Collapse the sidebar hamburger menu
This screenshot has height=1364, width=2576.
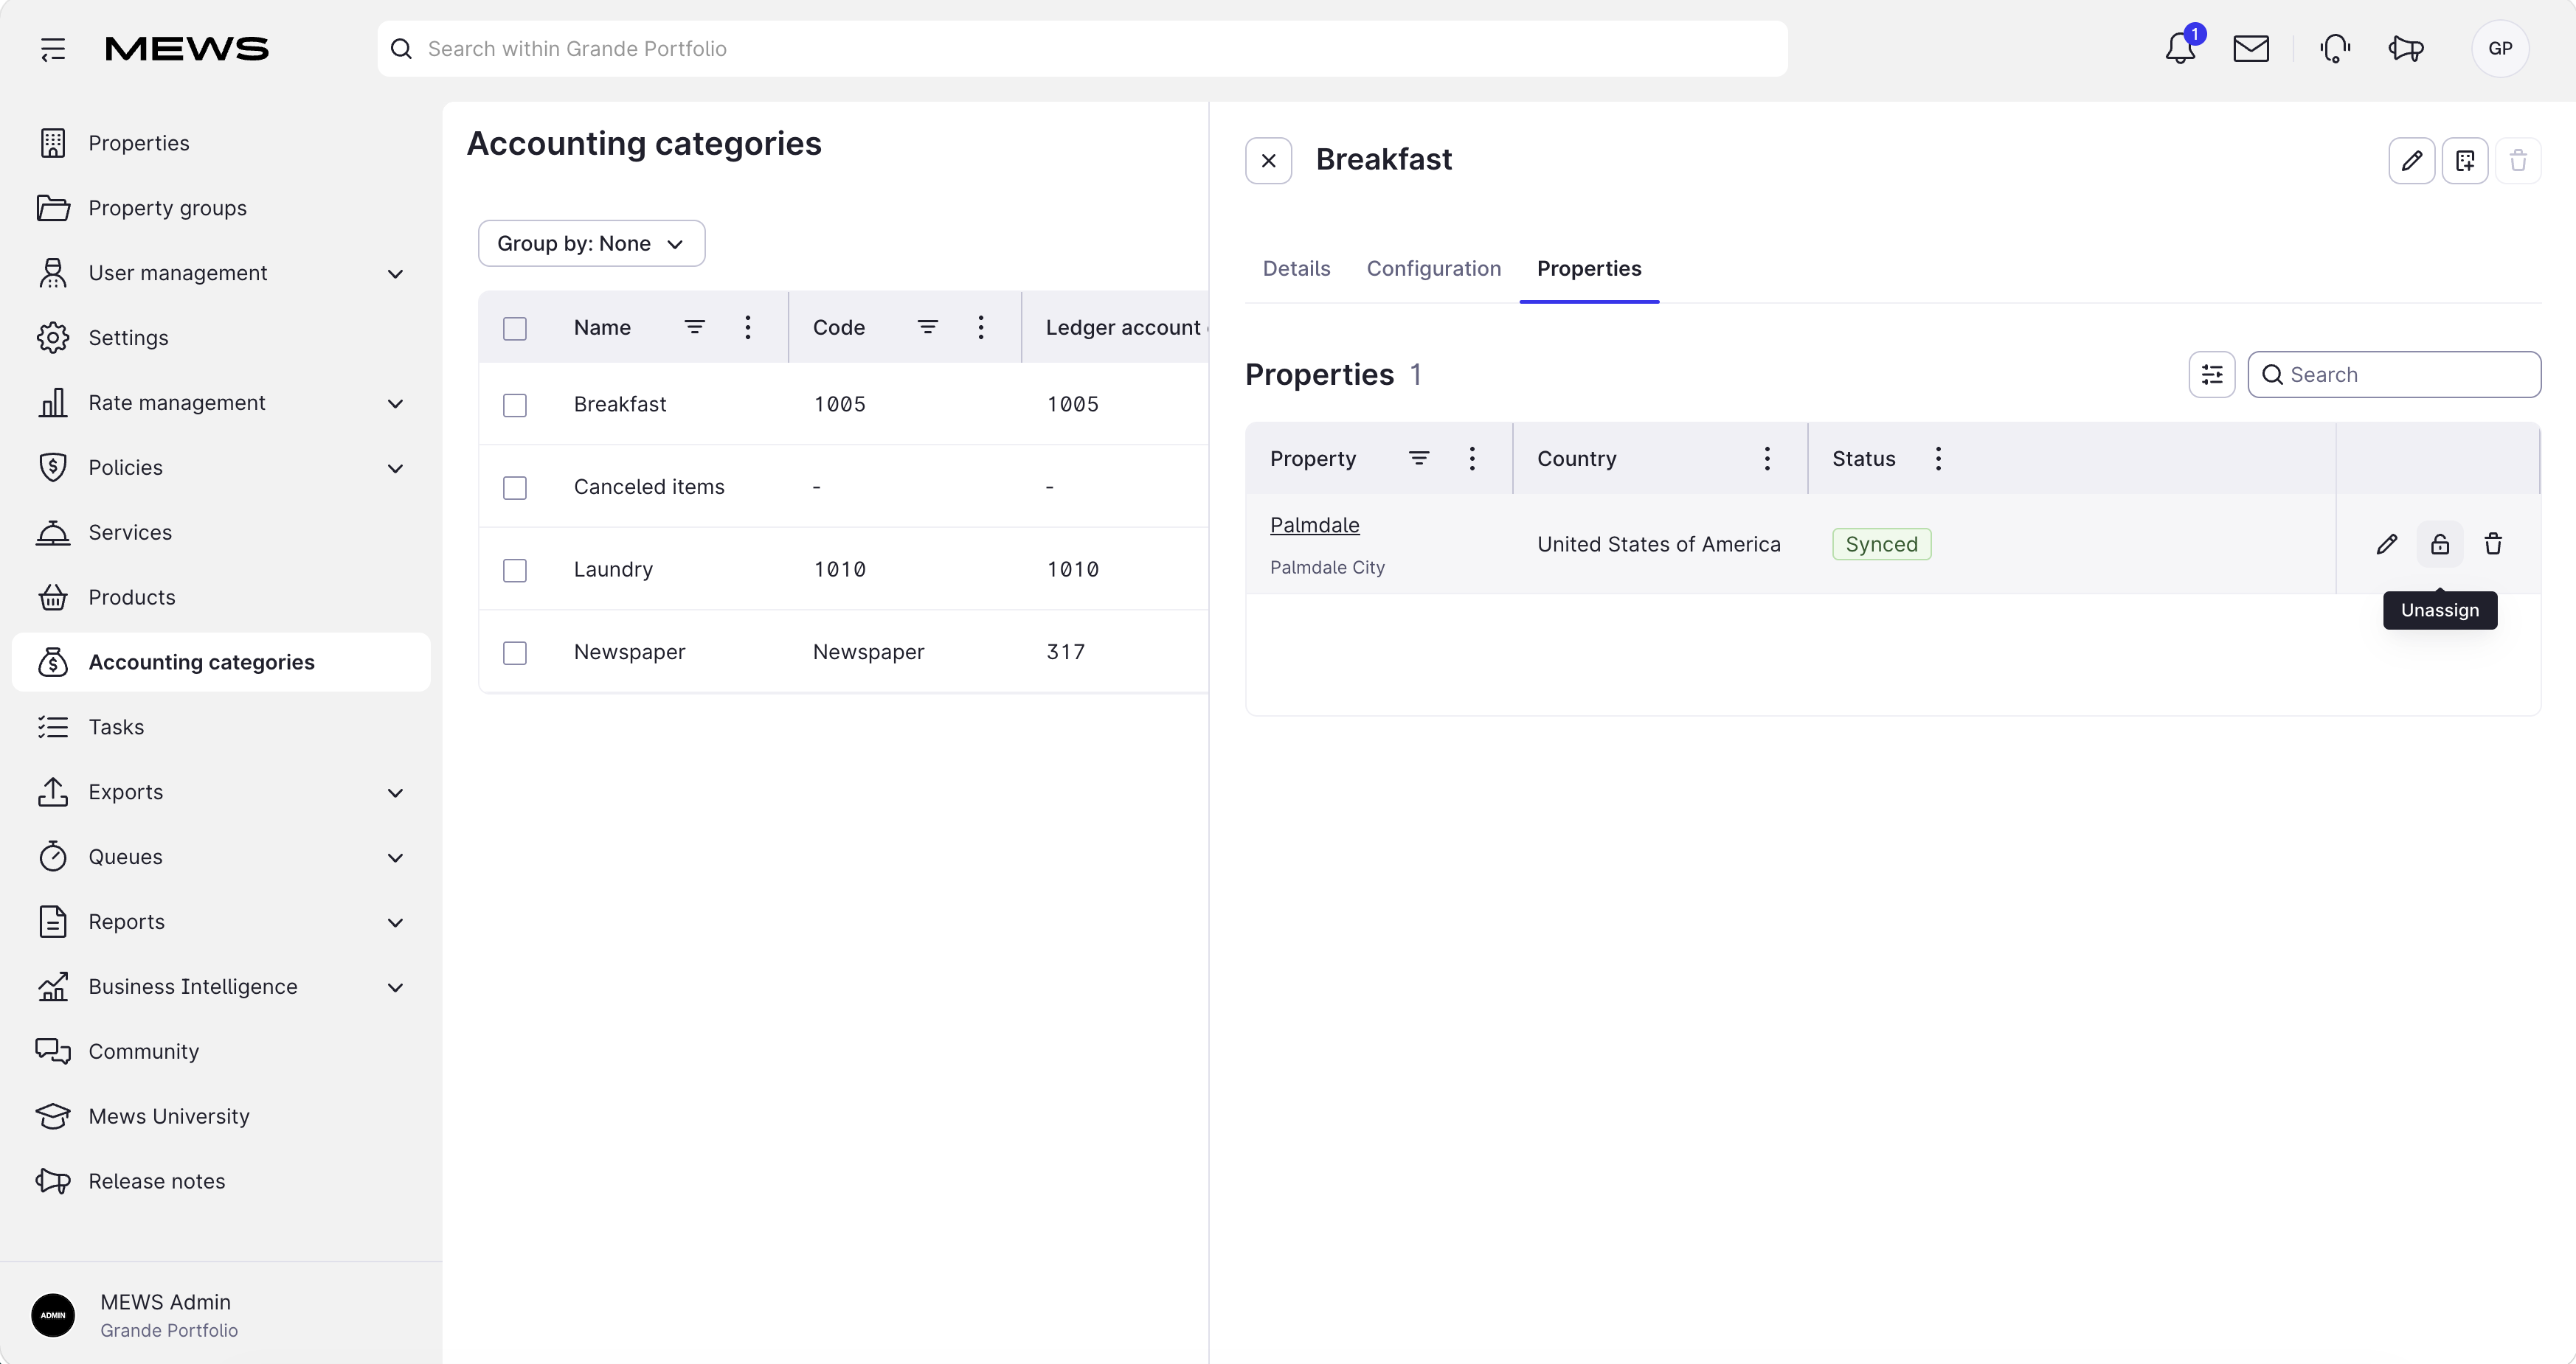point(53,49)
